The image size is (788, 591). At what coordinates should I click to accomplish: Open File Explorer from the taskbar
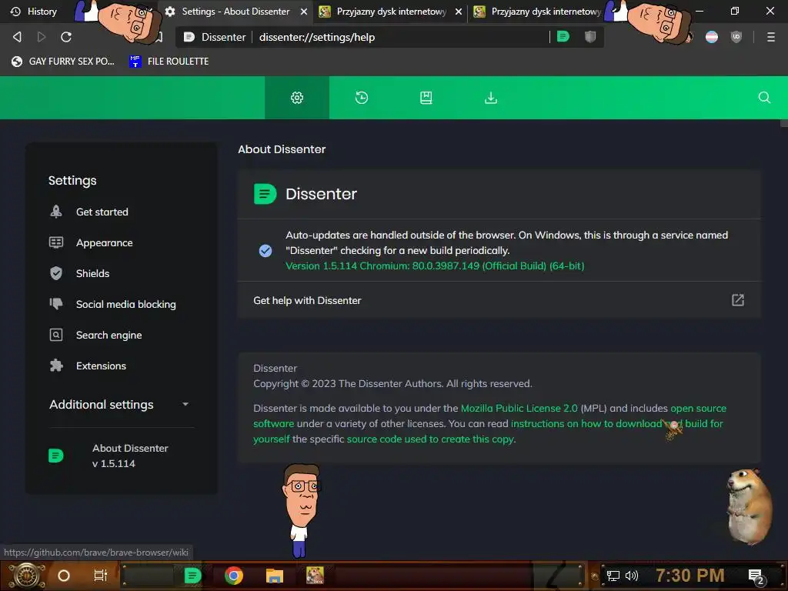(275, 576)
